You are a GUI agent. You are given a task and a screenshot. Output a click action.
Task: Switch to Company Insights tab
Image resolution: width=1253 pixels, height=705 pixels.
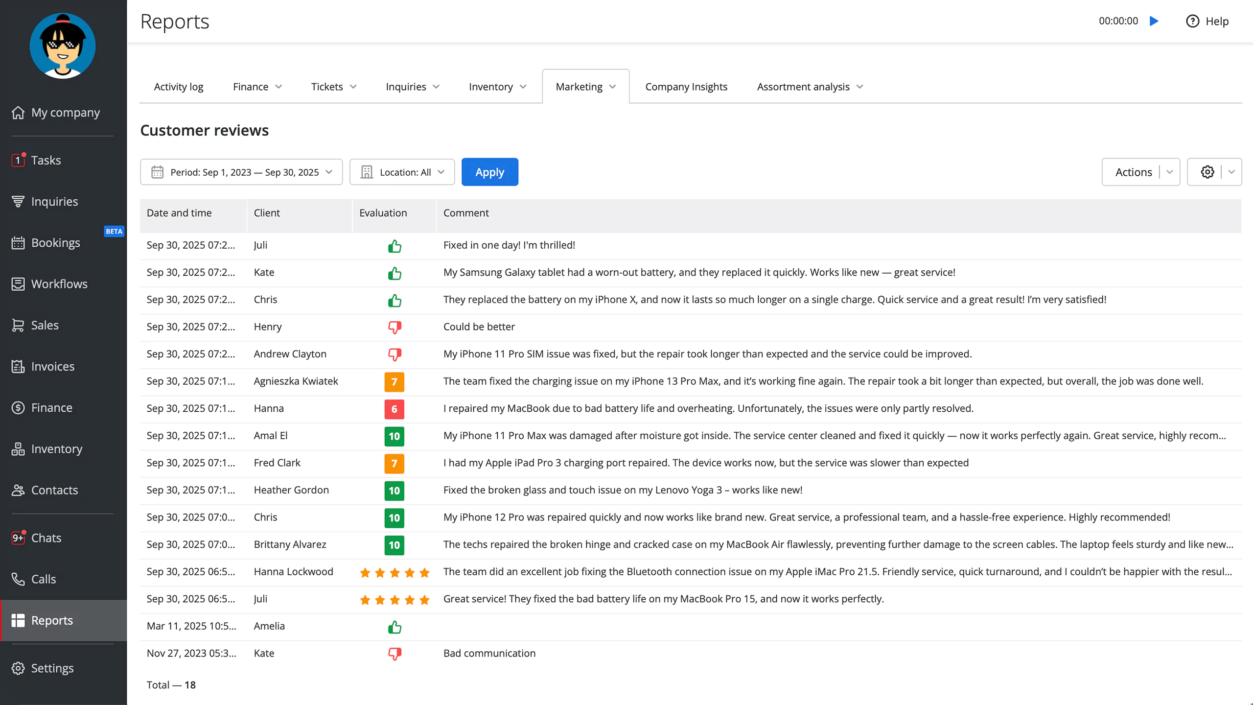coord(686,87)
